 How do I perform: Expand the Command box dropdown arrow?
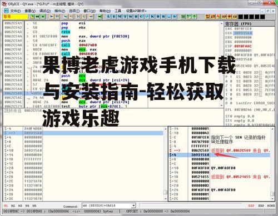[x=133, y=205]
